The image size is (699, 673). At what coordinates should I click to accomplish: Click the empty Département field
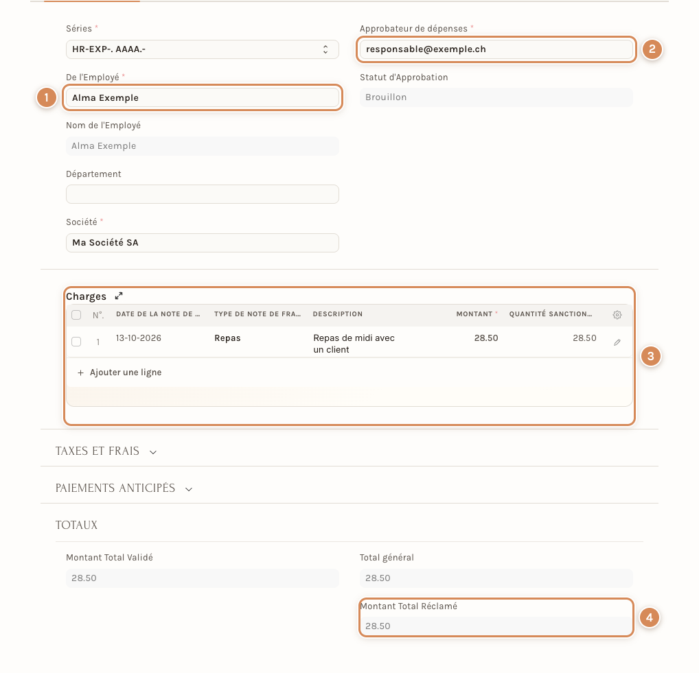pos(203,194)
